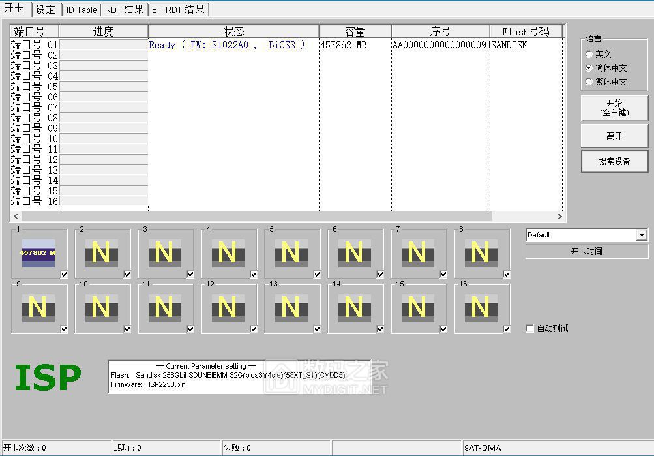Click the horizontal scrollbar left arrow

click(16, 216)
